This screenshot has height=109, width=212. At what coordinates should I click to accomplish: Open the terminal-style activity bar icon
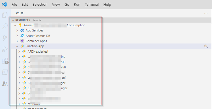(5, 72)
